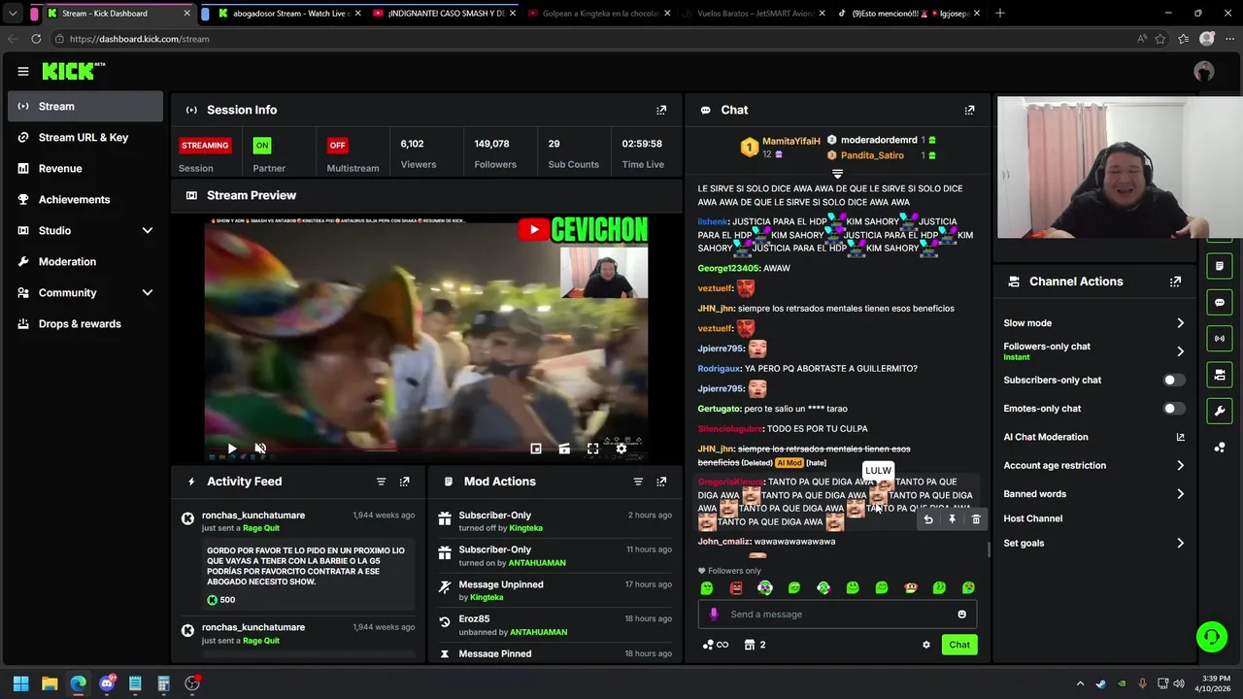
Task: Open Stream URL & Key page
Action: 85,137
